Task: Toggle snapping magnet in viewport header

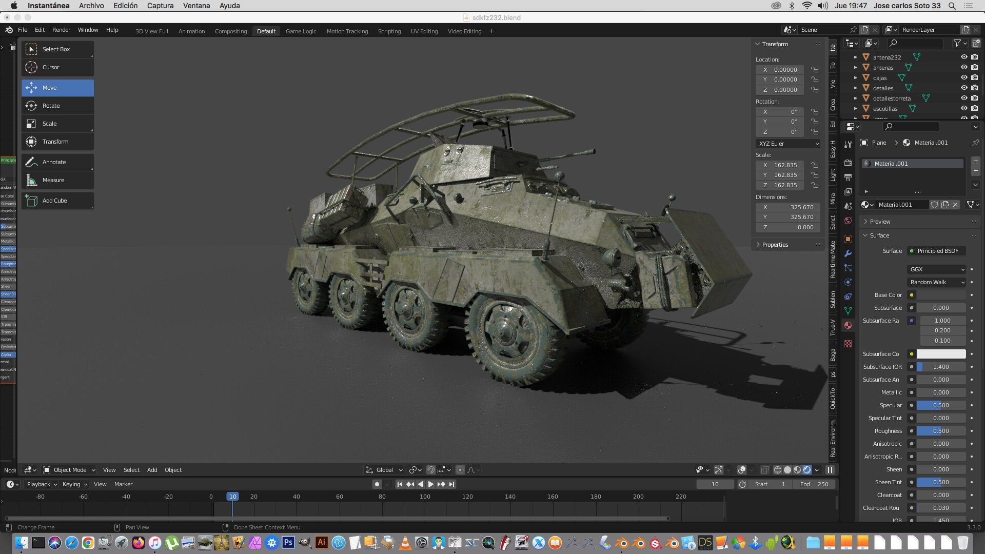Action: [x=431, y=470]
